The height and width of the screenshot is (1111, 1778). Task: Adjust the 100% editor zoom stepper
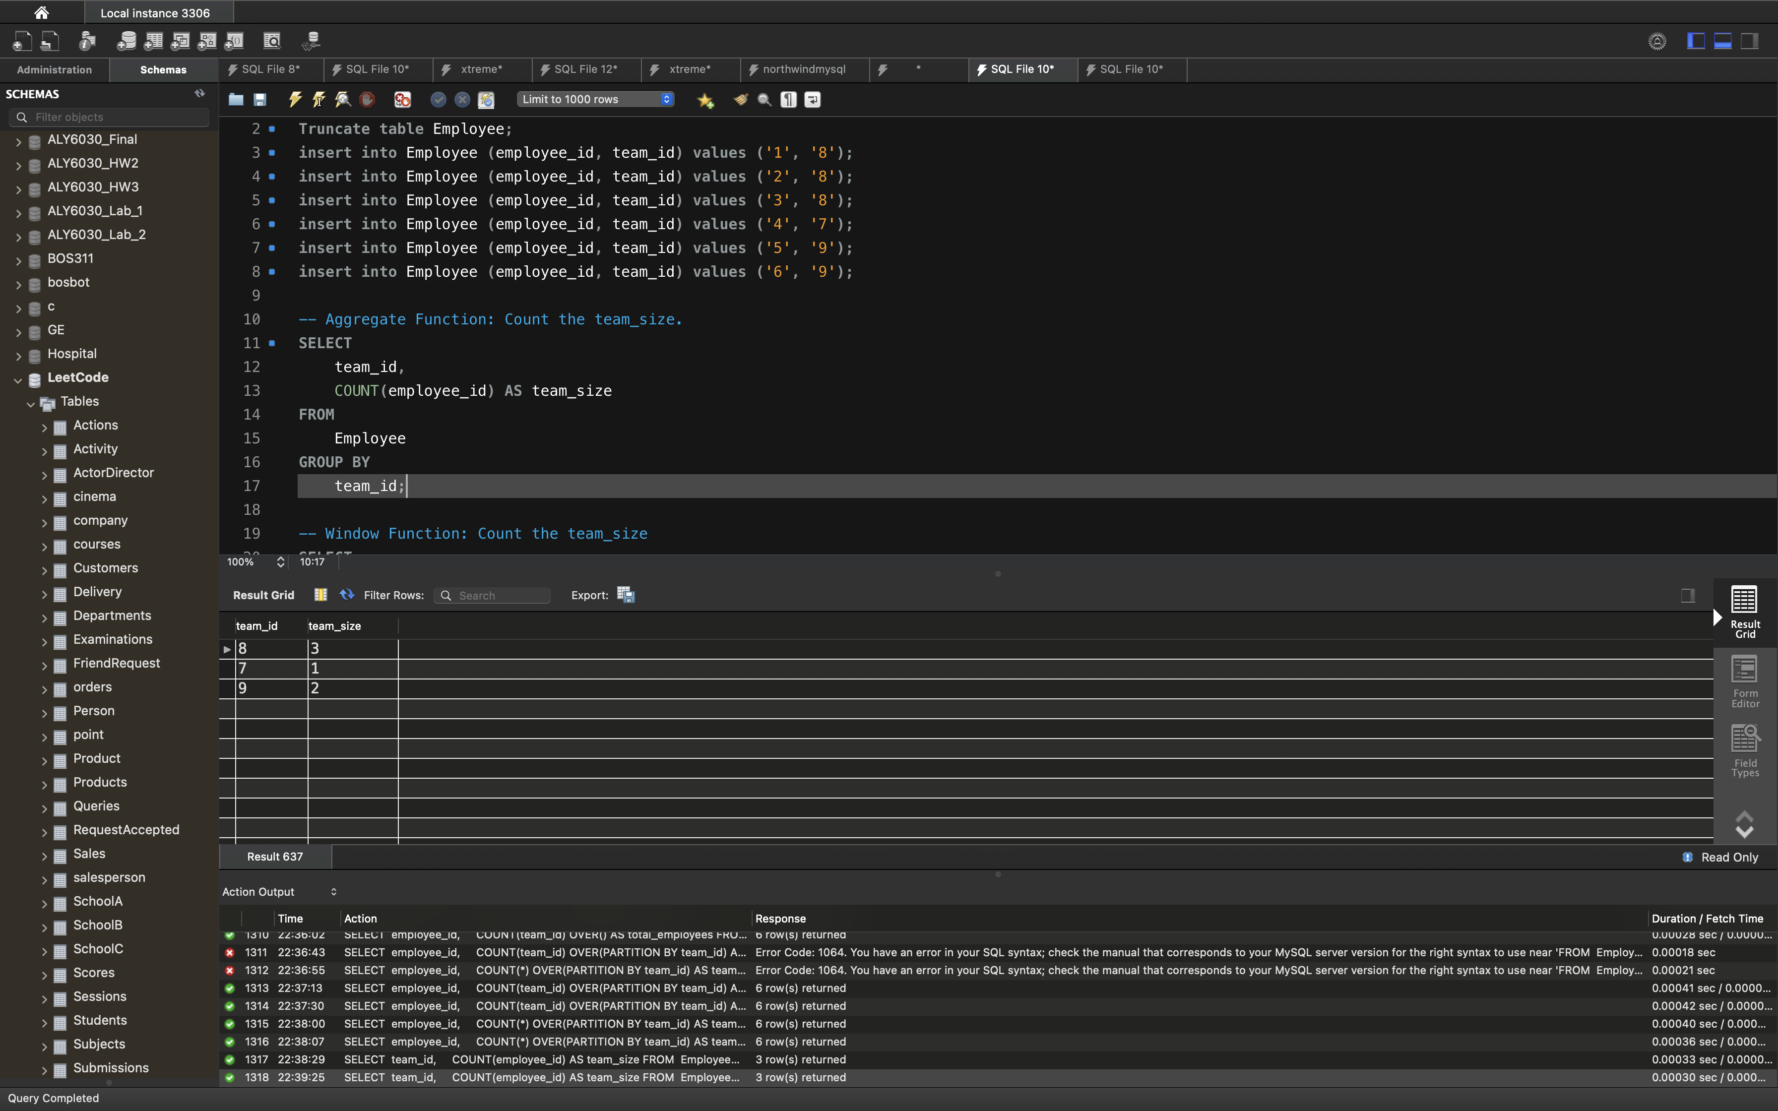pos(280,562)
